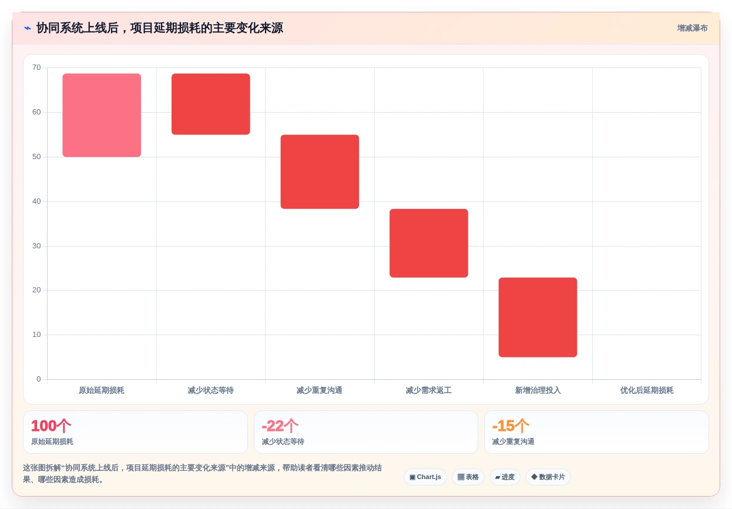
Task: Click the y-axis value 70
Action: 36,68
